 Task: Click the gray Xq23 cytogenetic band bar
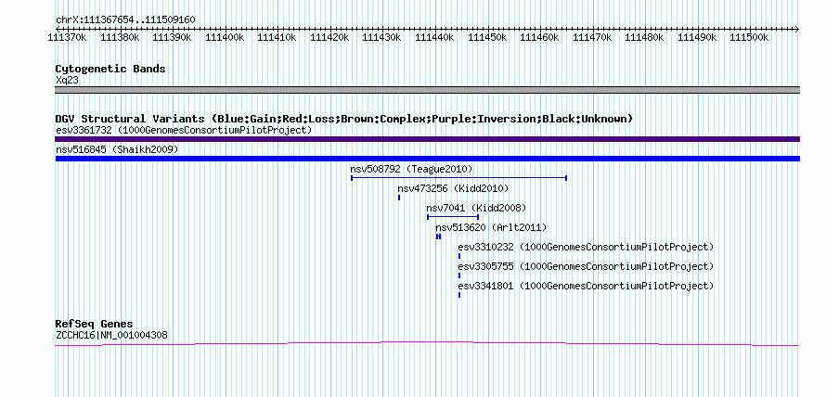click(x=427, y=90)
